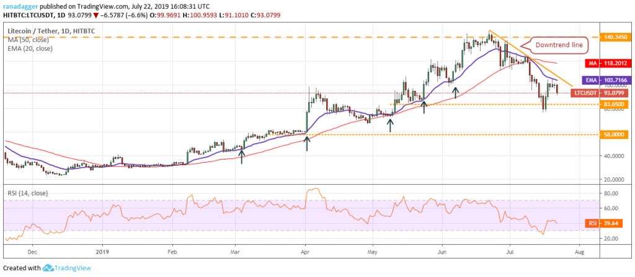Click the up arrow below the May candles
The width and height of the screenshot is (635, 277).
click(x=390, y=124)
